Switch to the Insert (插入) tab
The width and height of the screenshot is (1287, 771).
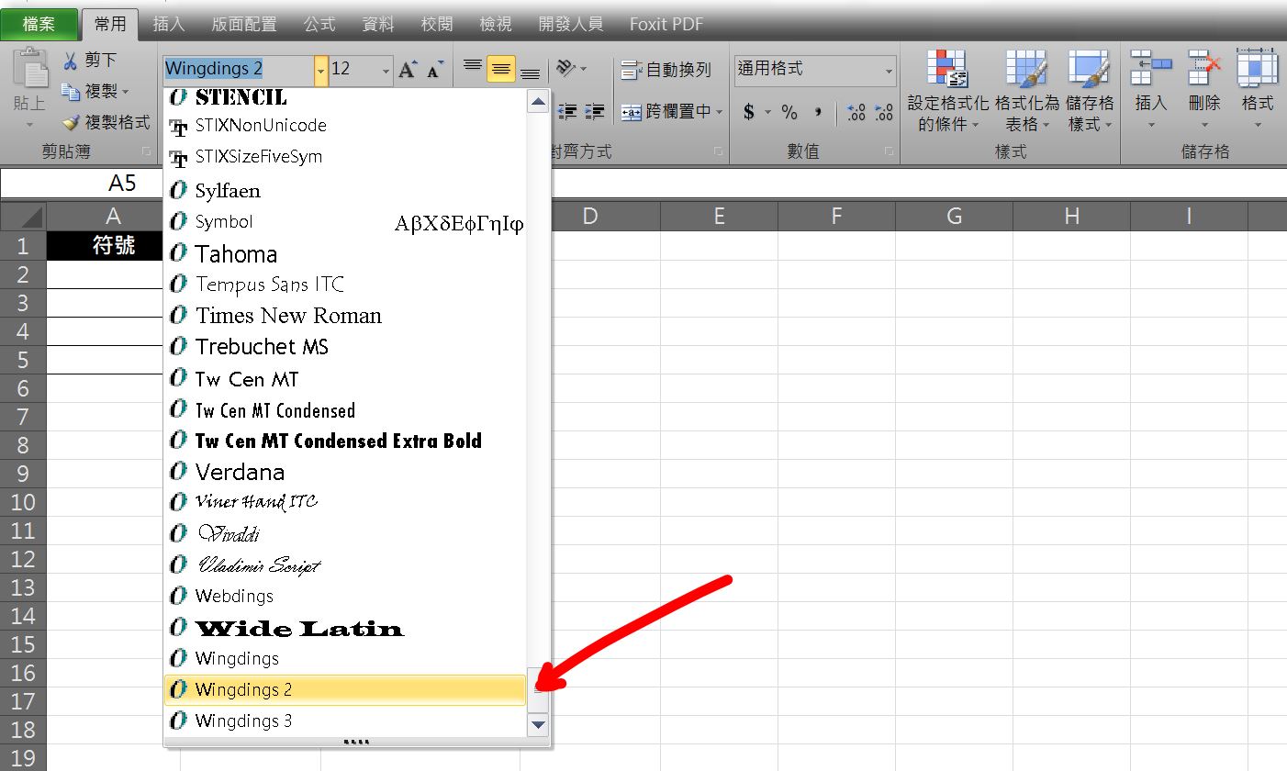pyautogui.click(x=169, y=24)
